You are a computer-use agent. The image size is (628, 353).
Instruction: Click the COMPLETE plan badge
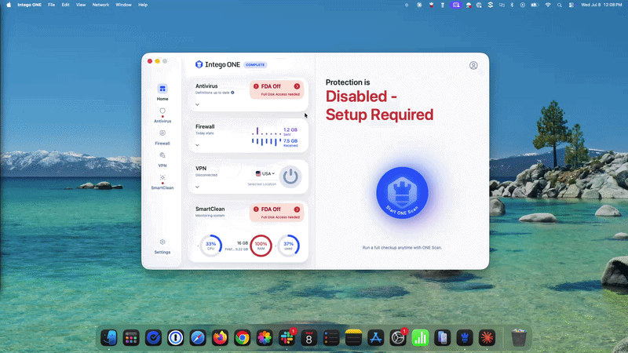(255, 65)
